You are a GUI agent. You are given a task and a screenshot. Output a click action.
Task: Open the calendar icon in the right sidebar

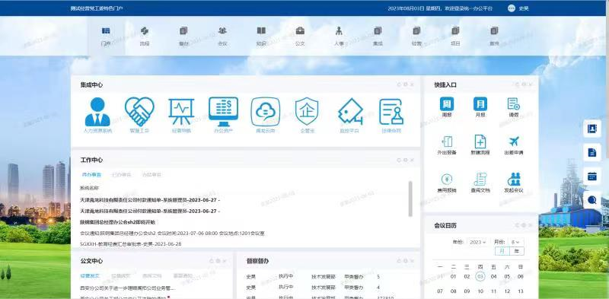[x=592, y=177]
